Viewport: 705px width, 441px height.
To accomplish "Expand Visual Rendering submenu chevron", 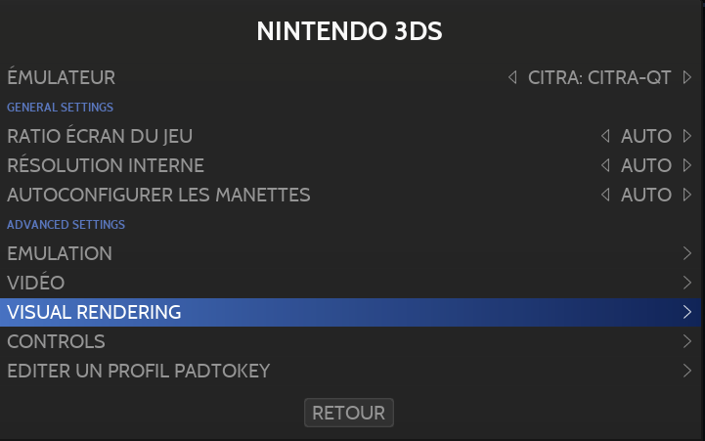I will (687, 313).
